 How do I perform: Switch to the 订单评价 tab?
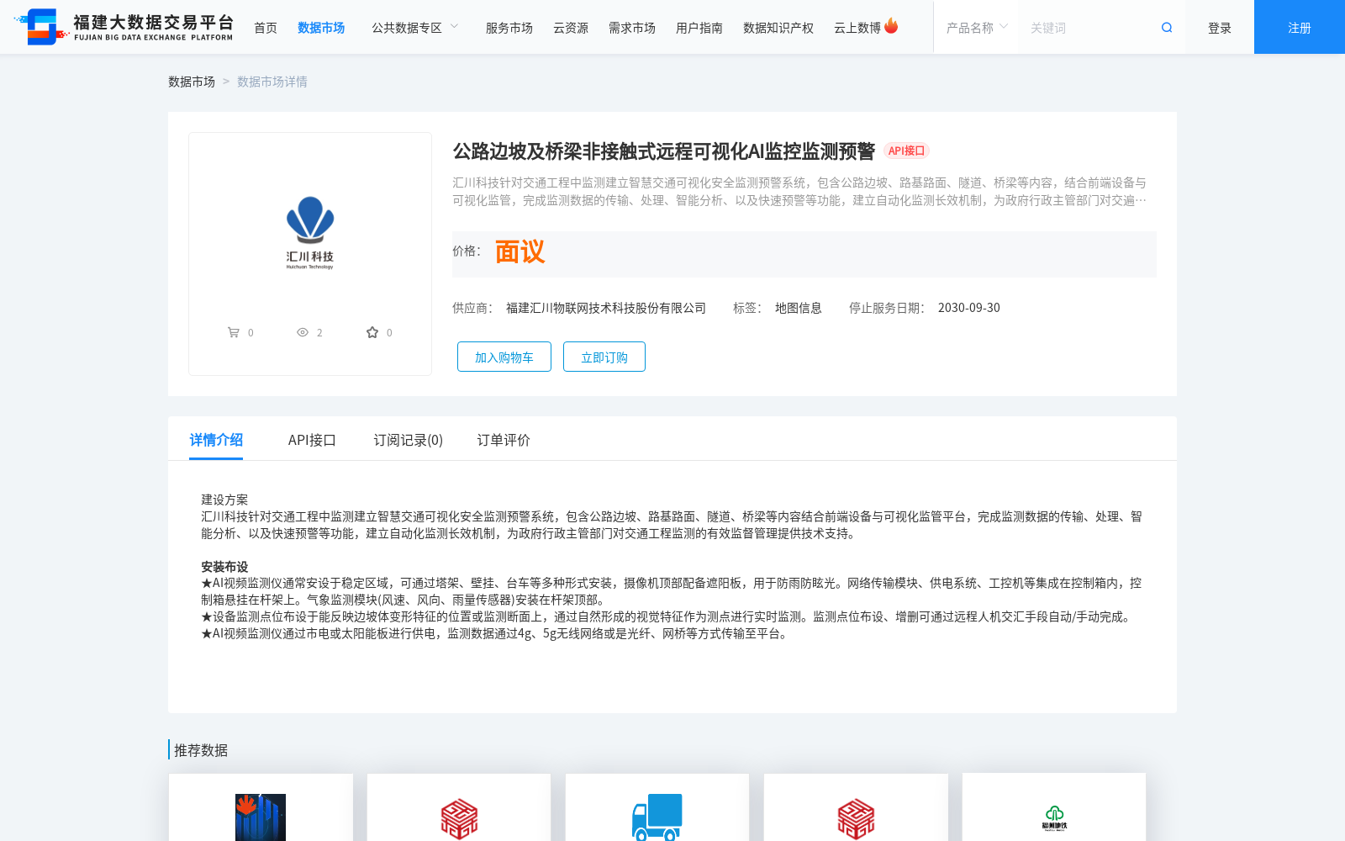click(504, 440)
